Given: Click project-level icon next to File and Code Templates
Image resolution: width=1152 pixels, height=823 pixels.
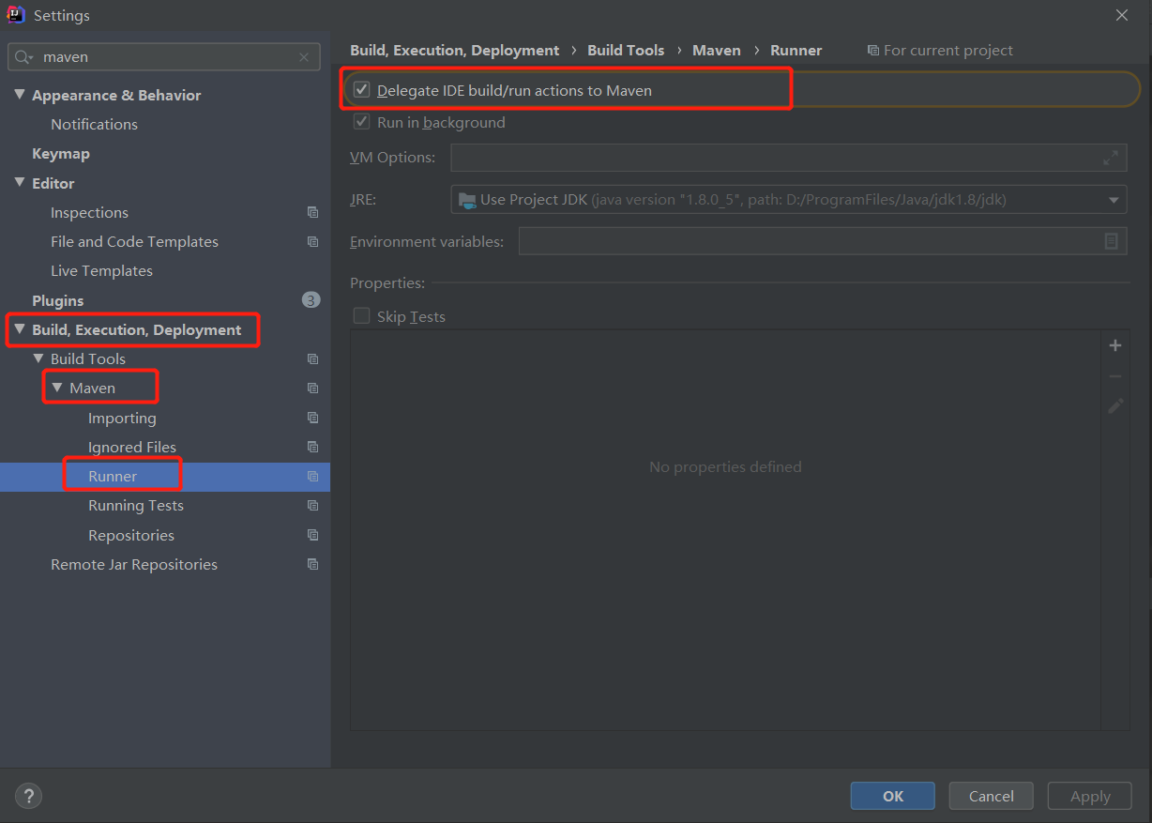Looking at the screenshot, I should 312,242.
